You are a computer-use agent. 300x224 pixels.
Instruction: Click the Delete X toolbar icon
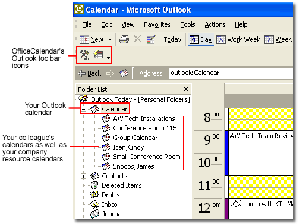pyautogui.click(x=137, y=39)
